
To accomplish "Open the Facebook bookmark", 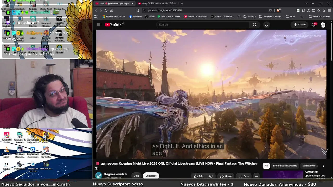I will [x=136, y=16].
